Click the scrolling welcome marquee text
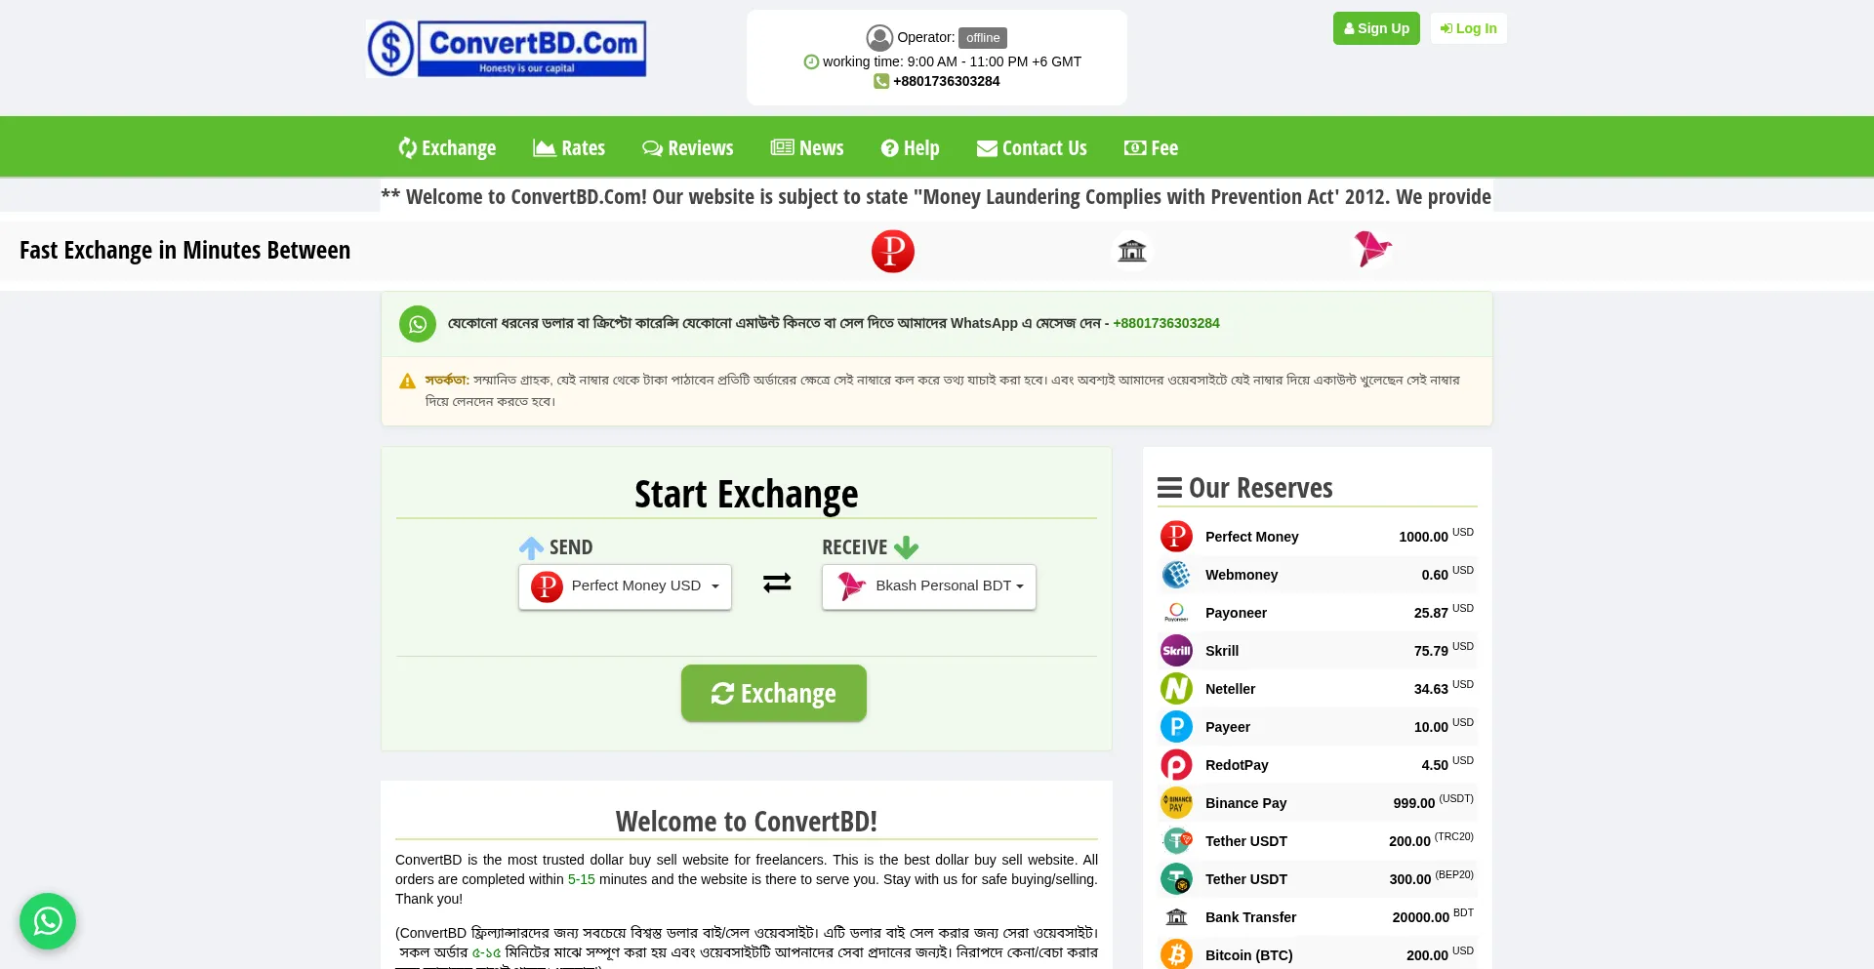The width and height of the screenshot is (1874, 969). click(x=936, y=197)
